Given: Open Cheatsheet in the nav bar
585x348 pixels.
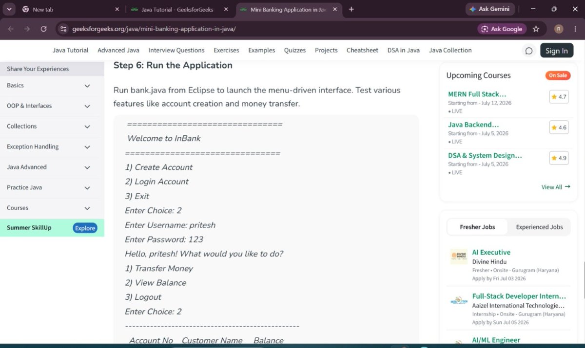Looking at the screenshot, I should point(362,50).
